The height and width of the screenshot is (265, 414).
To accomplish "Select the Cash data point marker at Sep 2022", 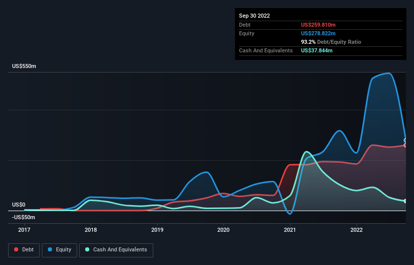I will pyautogui.click(x=405, y=201).
